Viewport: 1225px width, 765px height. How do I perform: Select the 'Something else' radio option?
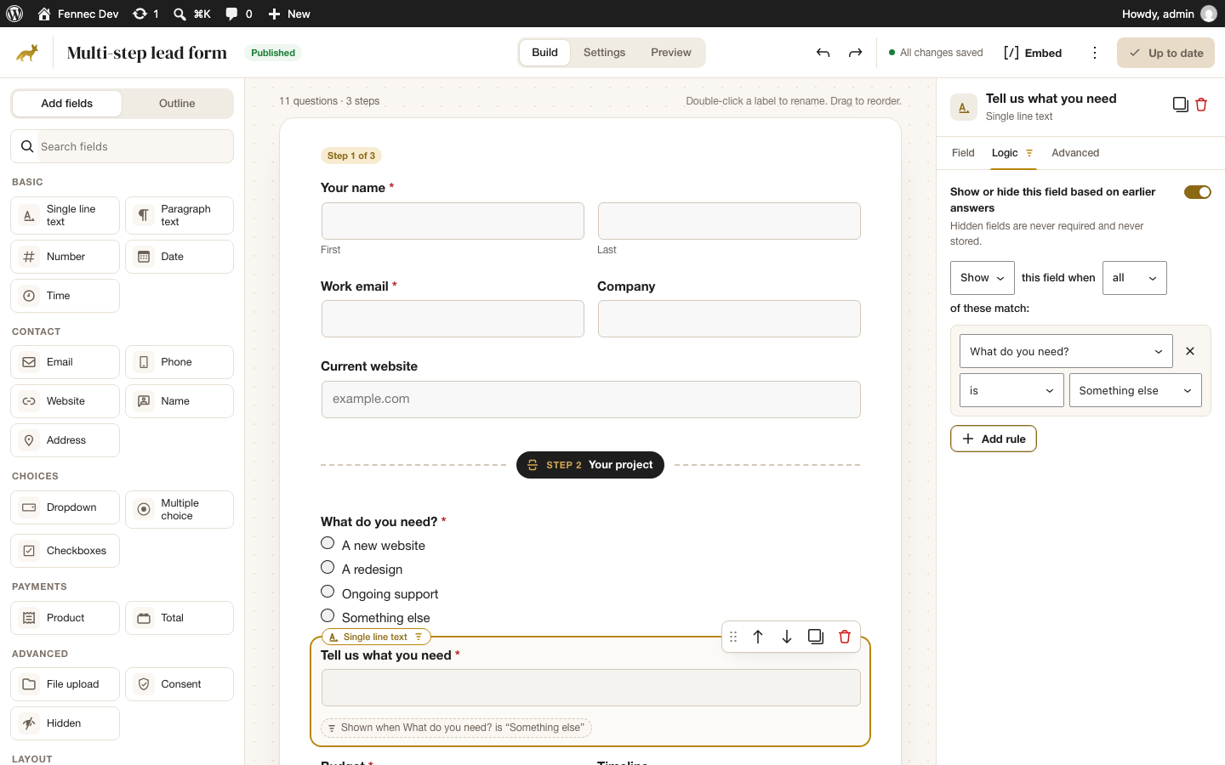[x=328, y=615]
